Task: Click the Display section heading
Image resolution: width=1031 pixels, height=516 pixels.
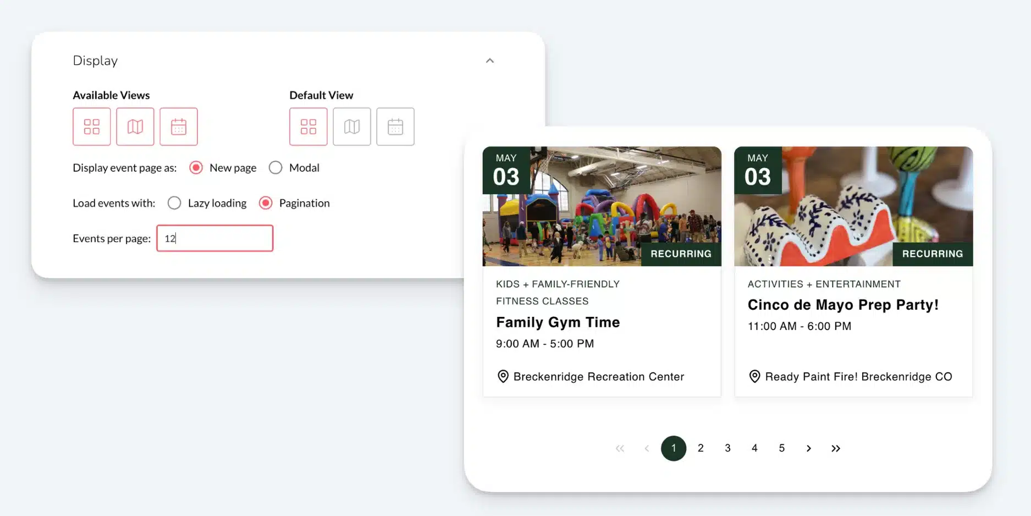Action: pos(95,61)
